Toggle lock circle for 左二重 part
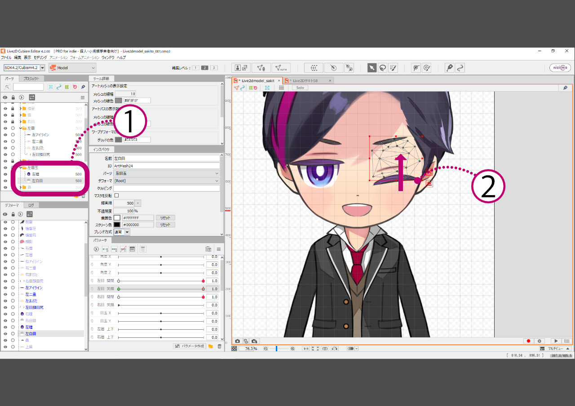 point(13,141)
